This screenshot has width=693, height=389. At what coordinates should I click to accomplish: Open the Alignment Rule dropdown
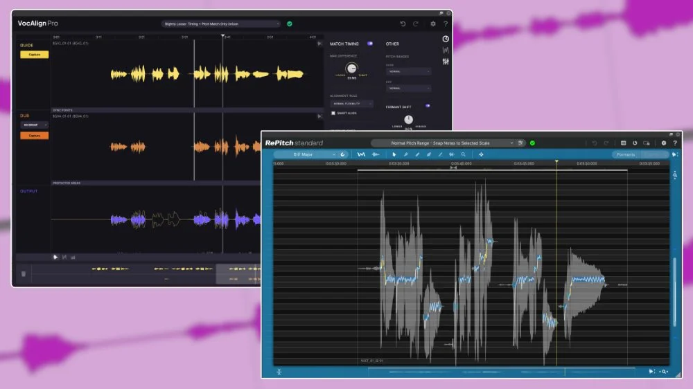pos(352,104)
